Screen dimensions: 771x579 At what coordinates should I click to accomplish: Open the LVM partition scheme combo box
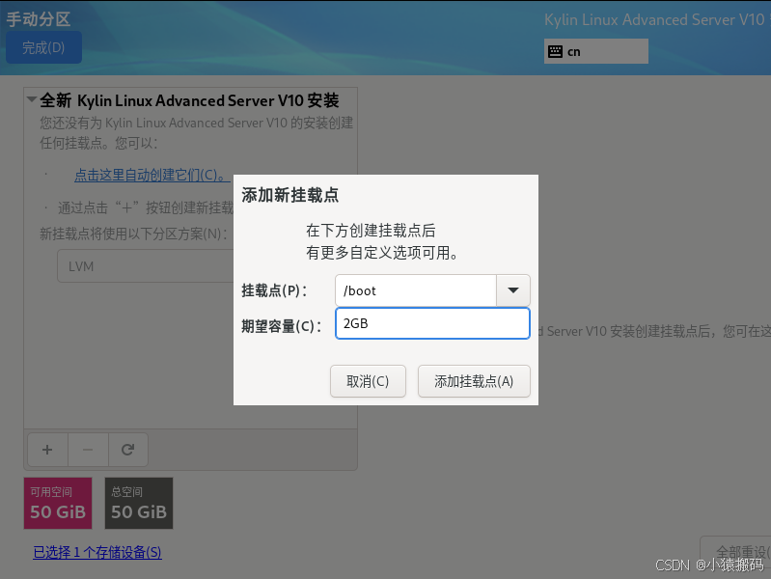click(x=146, y=265)
